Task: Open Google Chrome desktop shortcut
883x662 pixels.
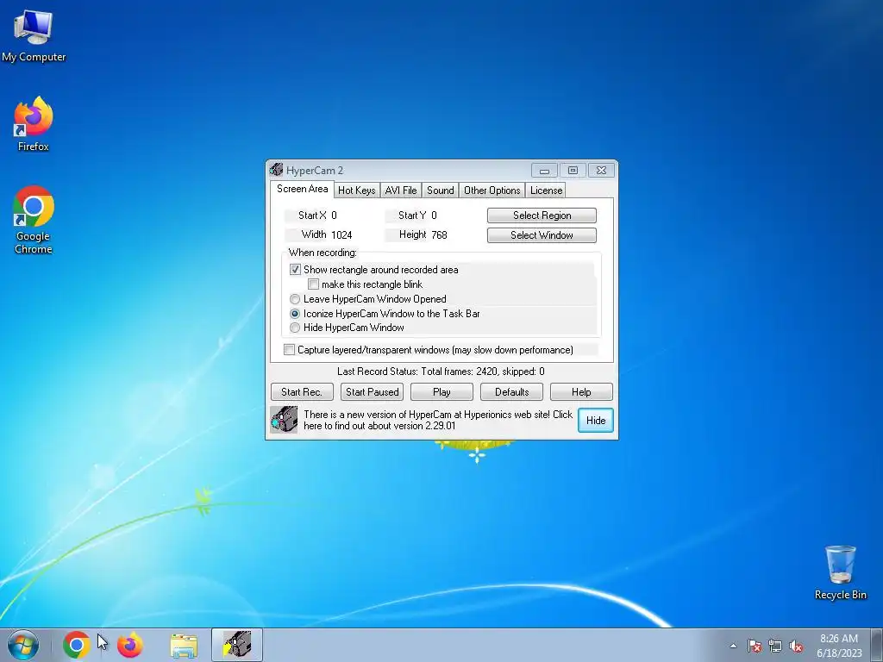Action: point(34,220)
